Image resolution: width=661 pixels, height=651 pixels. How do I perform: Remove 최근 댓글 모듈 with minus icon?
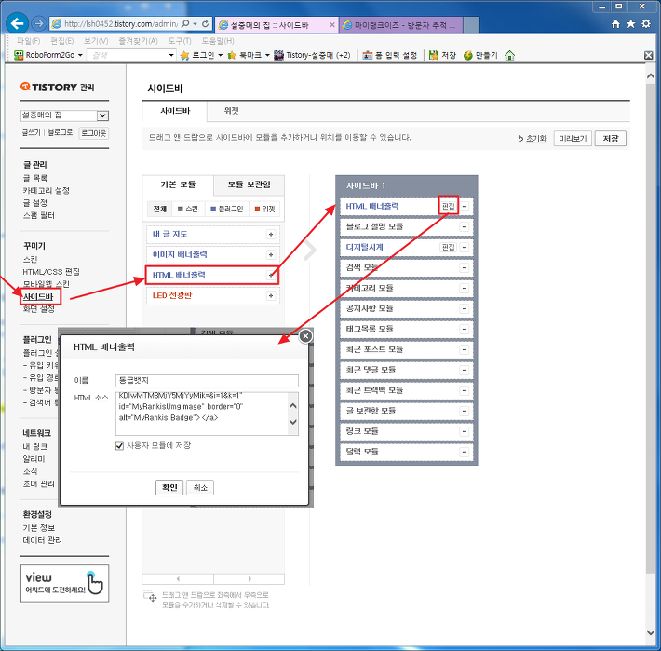pos(465,370)
